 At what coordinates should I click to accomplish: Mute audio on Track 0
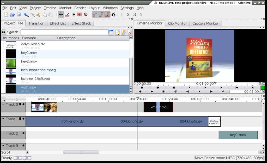tap(23, 104)
